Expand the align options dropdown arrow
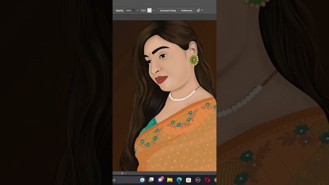329x185 pixels. [x=202, y=10]
